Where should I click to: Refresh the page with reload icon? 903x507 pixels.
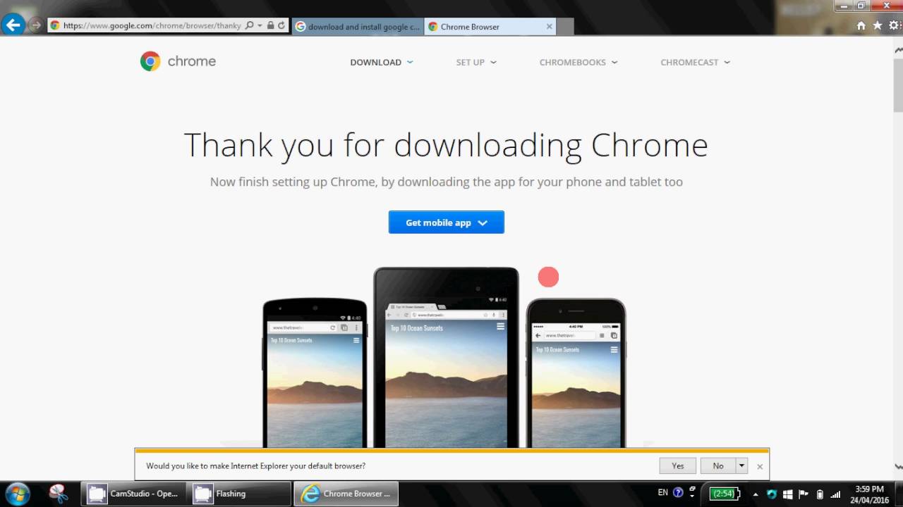point(281,25)
